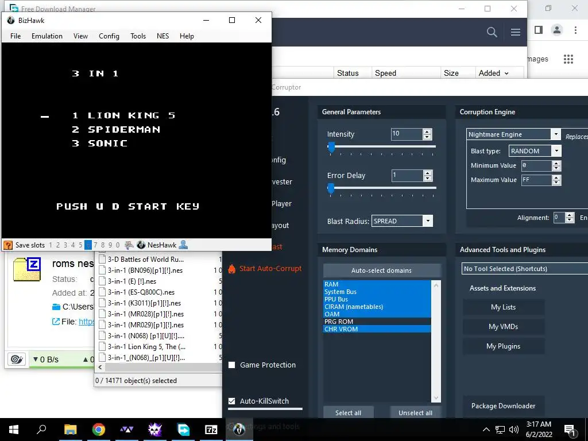Click the Chrome side panel icon
This screenshot has width=588, height=441.
[x=539, y=30]
